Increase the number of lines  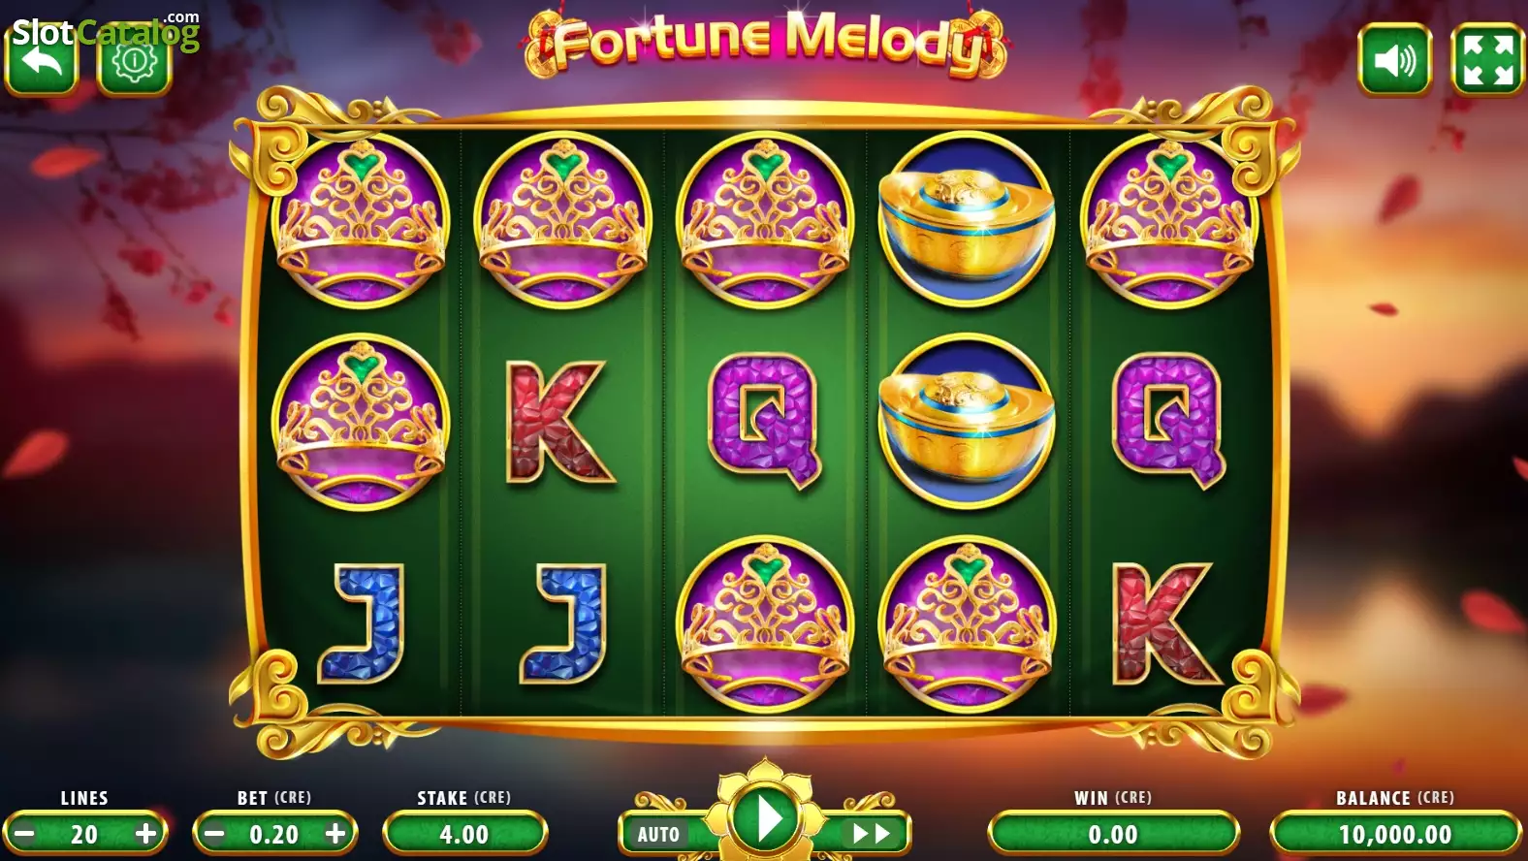pos(145,834)
